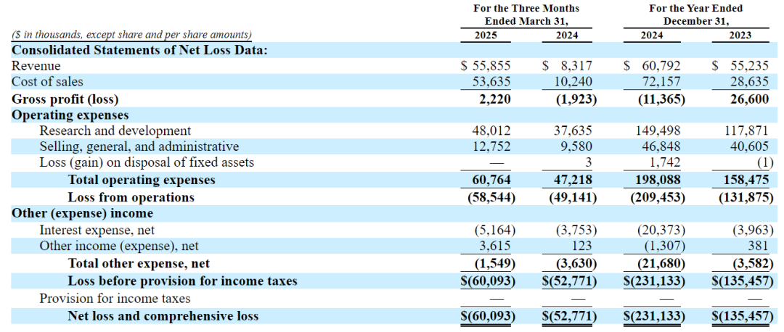This screenshot has width=784, height=332.
Task: Select Cost of sales value 72,157
Action: pos(660,81)
